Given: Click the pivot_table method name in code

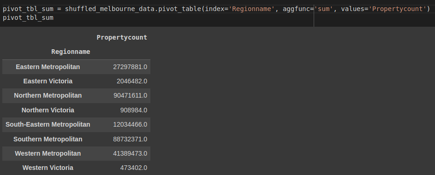Looking at the screenshot, I should tap(179, 9).
